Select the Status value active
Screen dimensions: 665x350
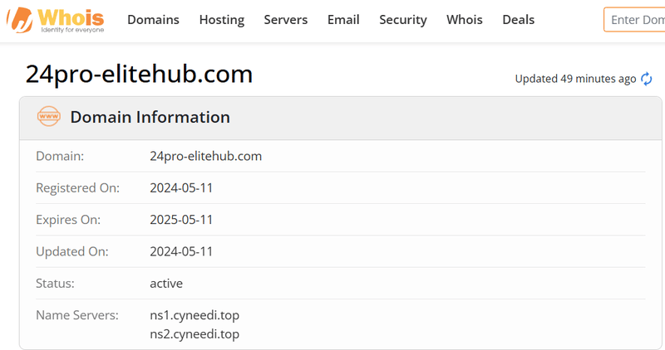click(x=166, y=283)
